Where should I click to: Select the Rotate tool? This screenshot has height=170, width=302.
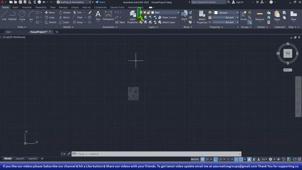pyautogui.click(x=65, y=13)
